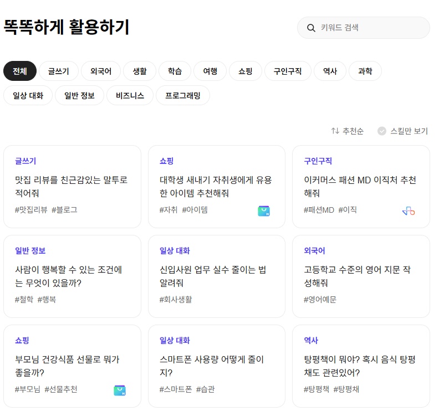Image resolution: width=439 pixels, height=411 pixels.
Task: Click the #영어예문 hashtag
Action: point(320,299)
